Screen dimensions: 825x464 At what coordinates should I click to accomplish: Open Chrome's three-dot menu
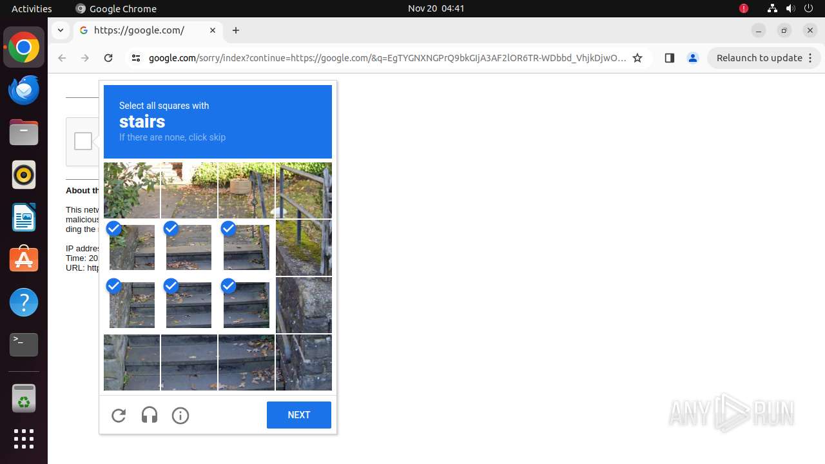click(810, 58)
